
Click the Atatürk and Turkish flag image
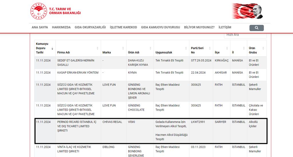[x=248, y=11]
